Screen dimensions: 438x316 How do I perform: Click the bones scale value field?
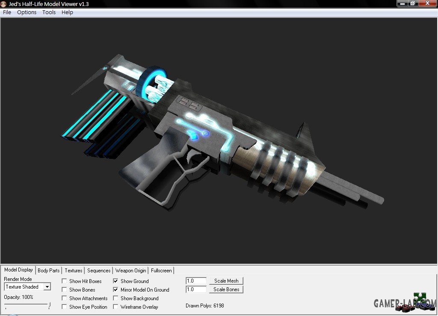[x=196, y=289]
